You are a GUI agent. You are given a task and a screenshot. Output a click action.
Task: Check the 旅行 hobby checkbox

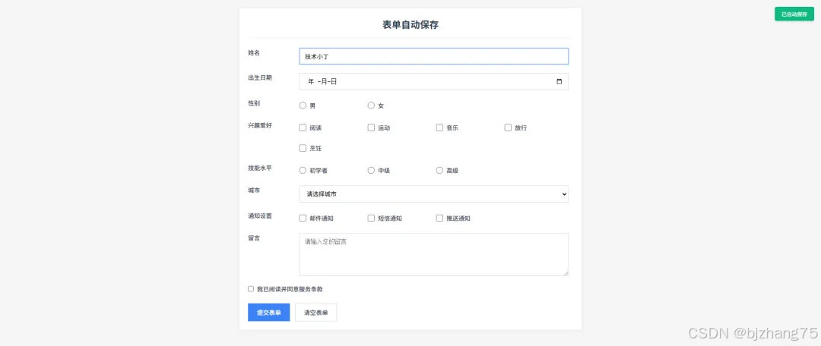pyautogui.click(x=508, y=127)
